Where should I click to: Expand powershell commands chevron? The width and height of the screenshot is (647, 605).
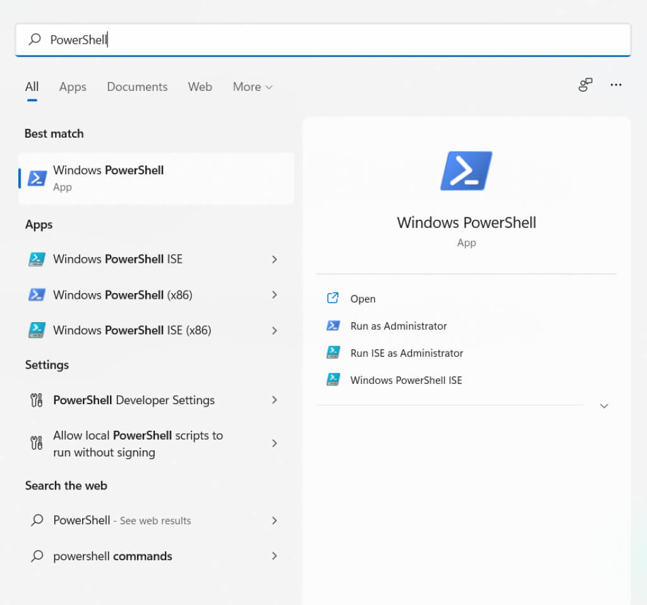click(274, 556)
